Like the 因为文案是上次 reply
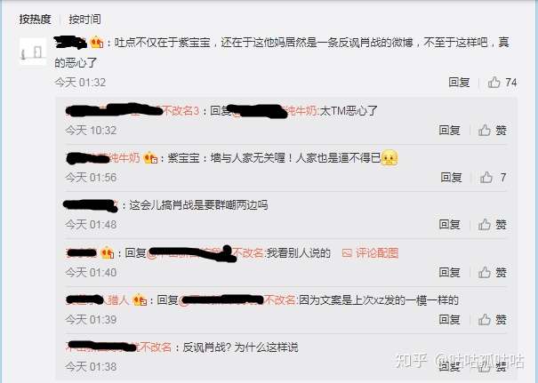The image size is (538, 383). tap(493, 320)
